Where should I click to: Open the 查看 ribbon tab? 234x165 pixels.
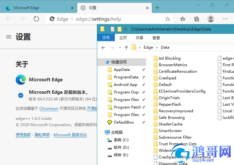pyautogui.click(x=156, y=38)
